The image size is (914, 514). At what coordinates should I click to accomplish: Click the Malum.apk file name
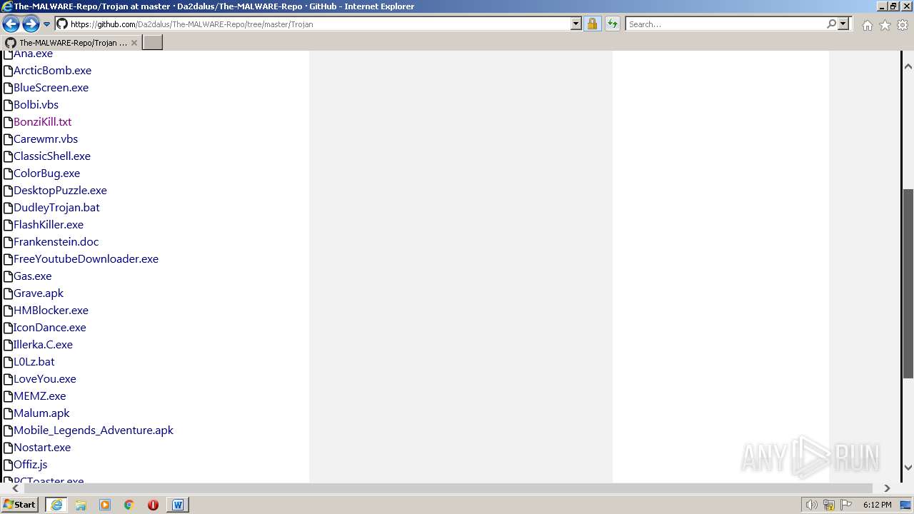click(x=41, y=413)
